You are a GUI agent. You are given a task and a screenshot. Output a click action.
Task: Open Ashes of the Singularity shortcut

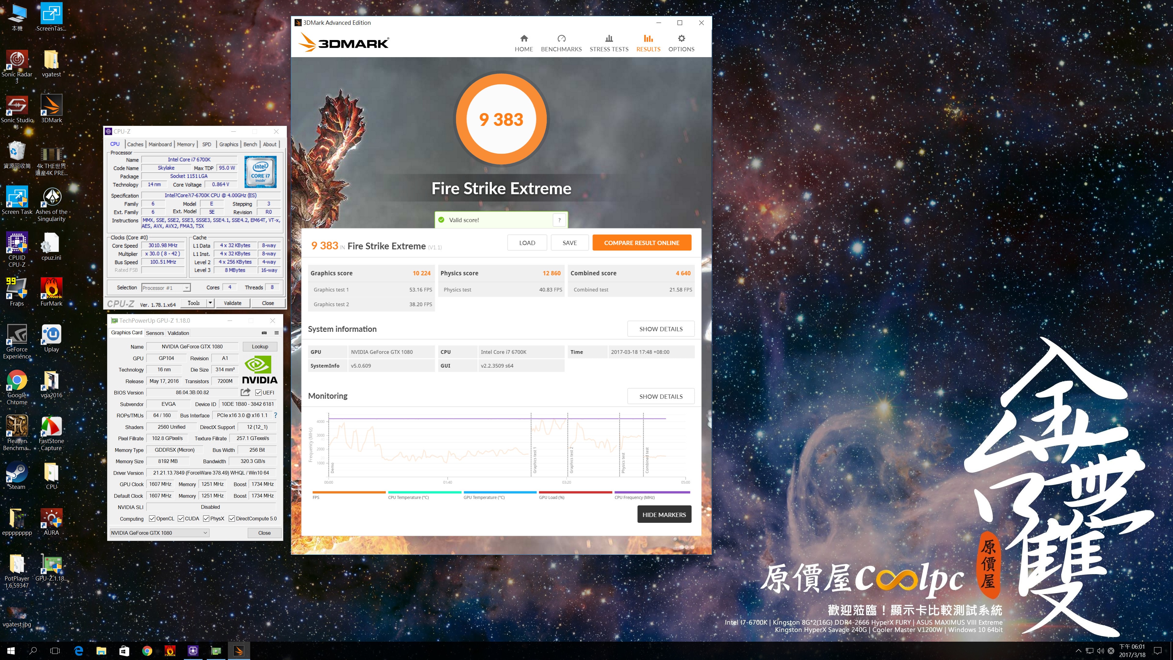tap(51, 204)
